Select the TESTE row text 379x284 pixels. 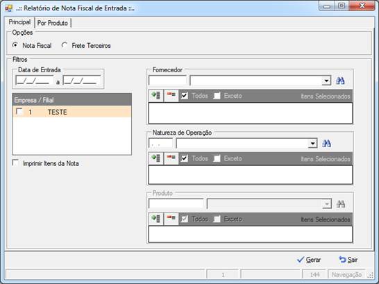click(58, 112)
